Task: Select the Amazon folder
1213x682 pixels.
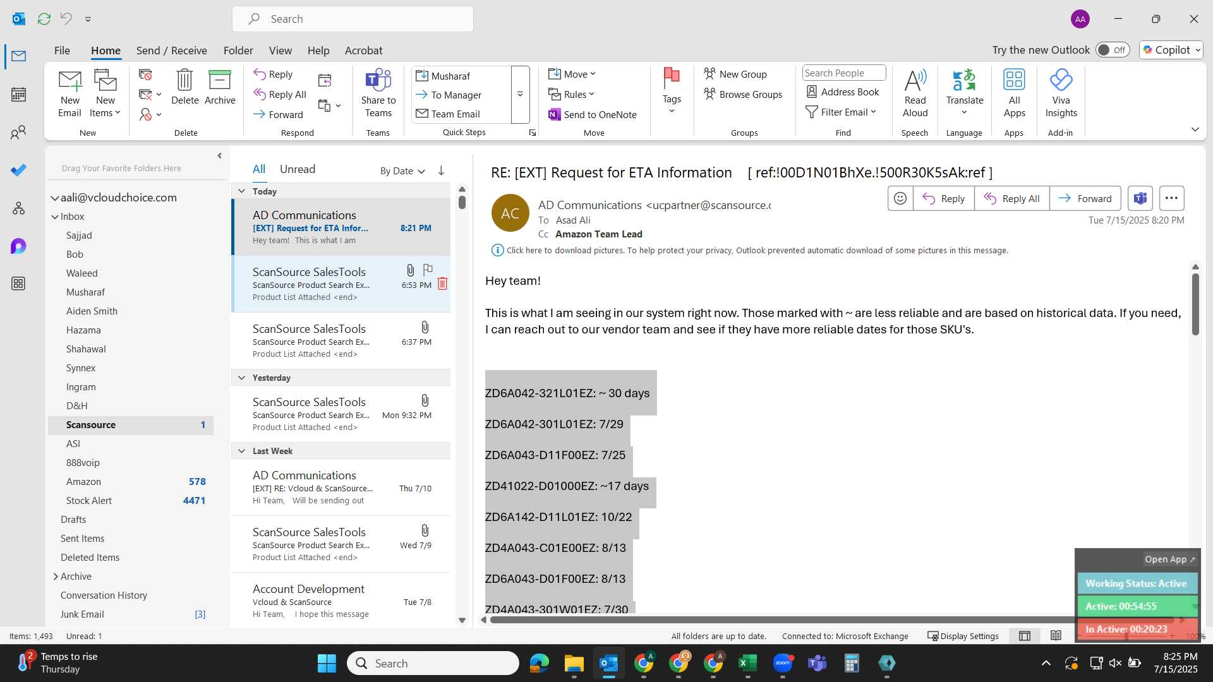Action: (131, 481)
